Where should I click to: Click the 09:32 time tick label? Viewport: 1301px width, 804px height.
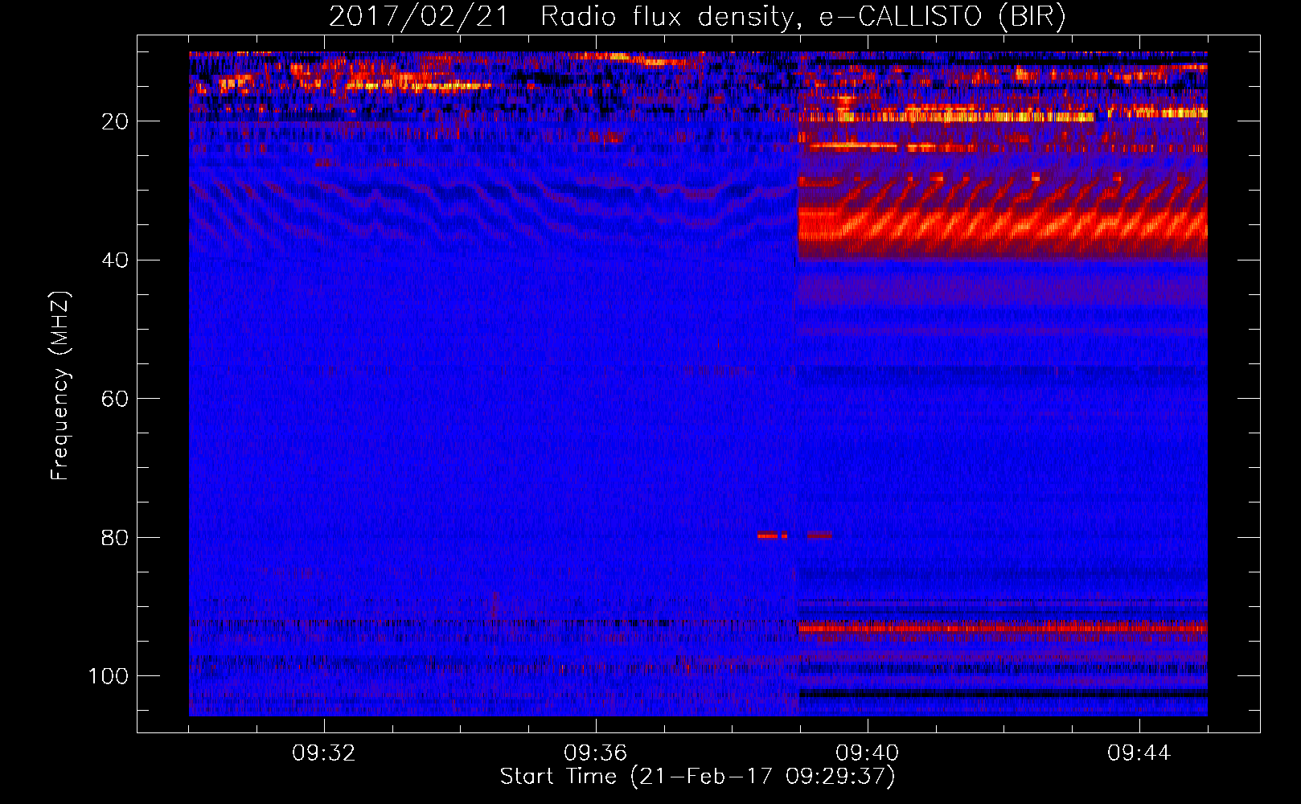coord(324,753)
